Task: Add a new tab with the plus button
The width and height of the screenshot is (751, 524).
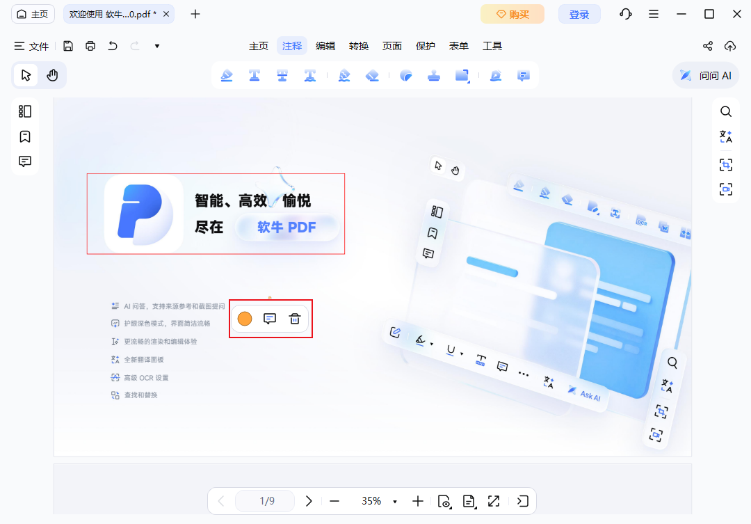Action: [195, 14]
